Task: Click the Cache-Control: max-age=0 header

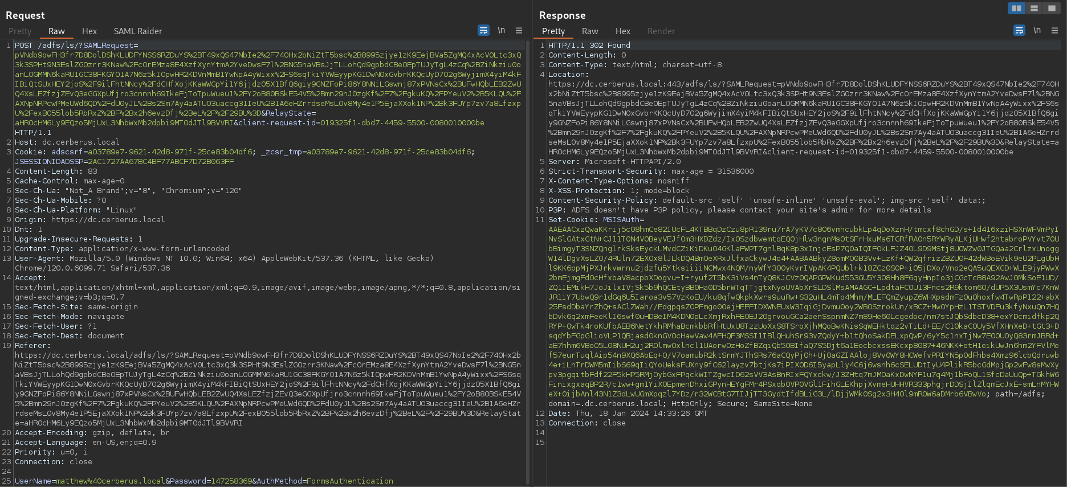Action: pyautogui.click(x=70, y=181)
